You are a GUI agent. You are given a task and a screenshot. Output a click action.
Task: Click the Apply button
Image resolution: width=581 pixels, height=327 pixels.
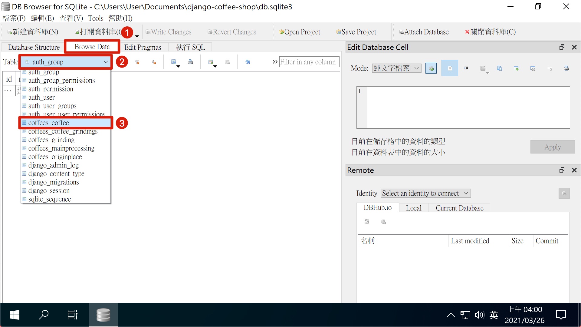553,147
